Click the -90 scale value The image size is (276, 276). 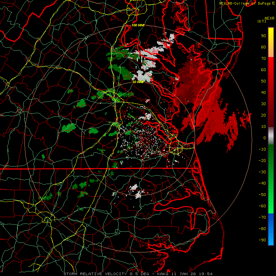coord(262,240)
